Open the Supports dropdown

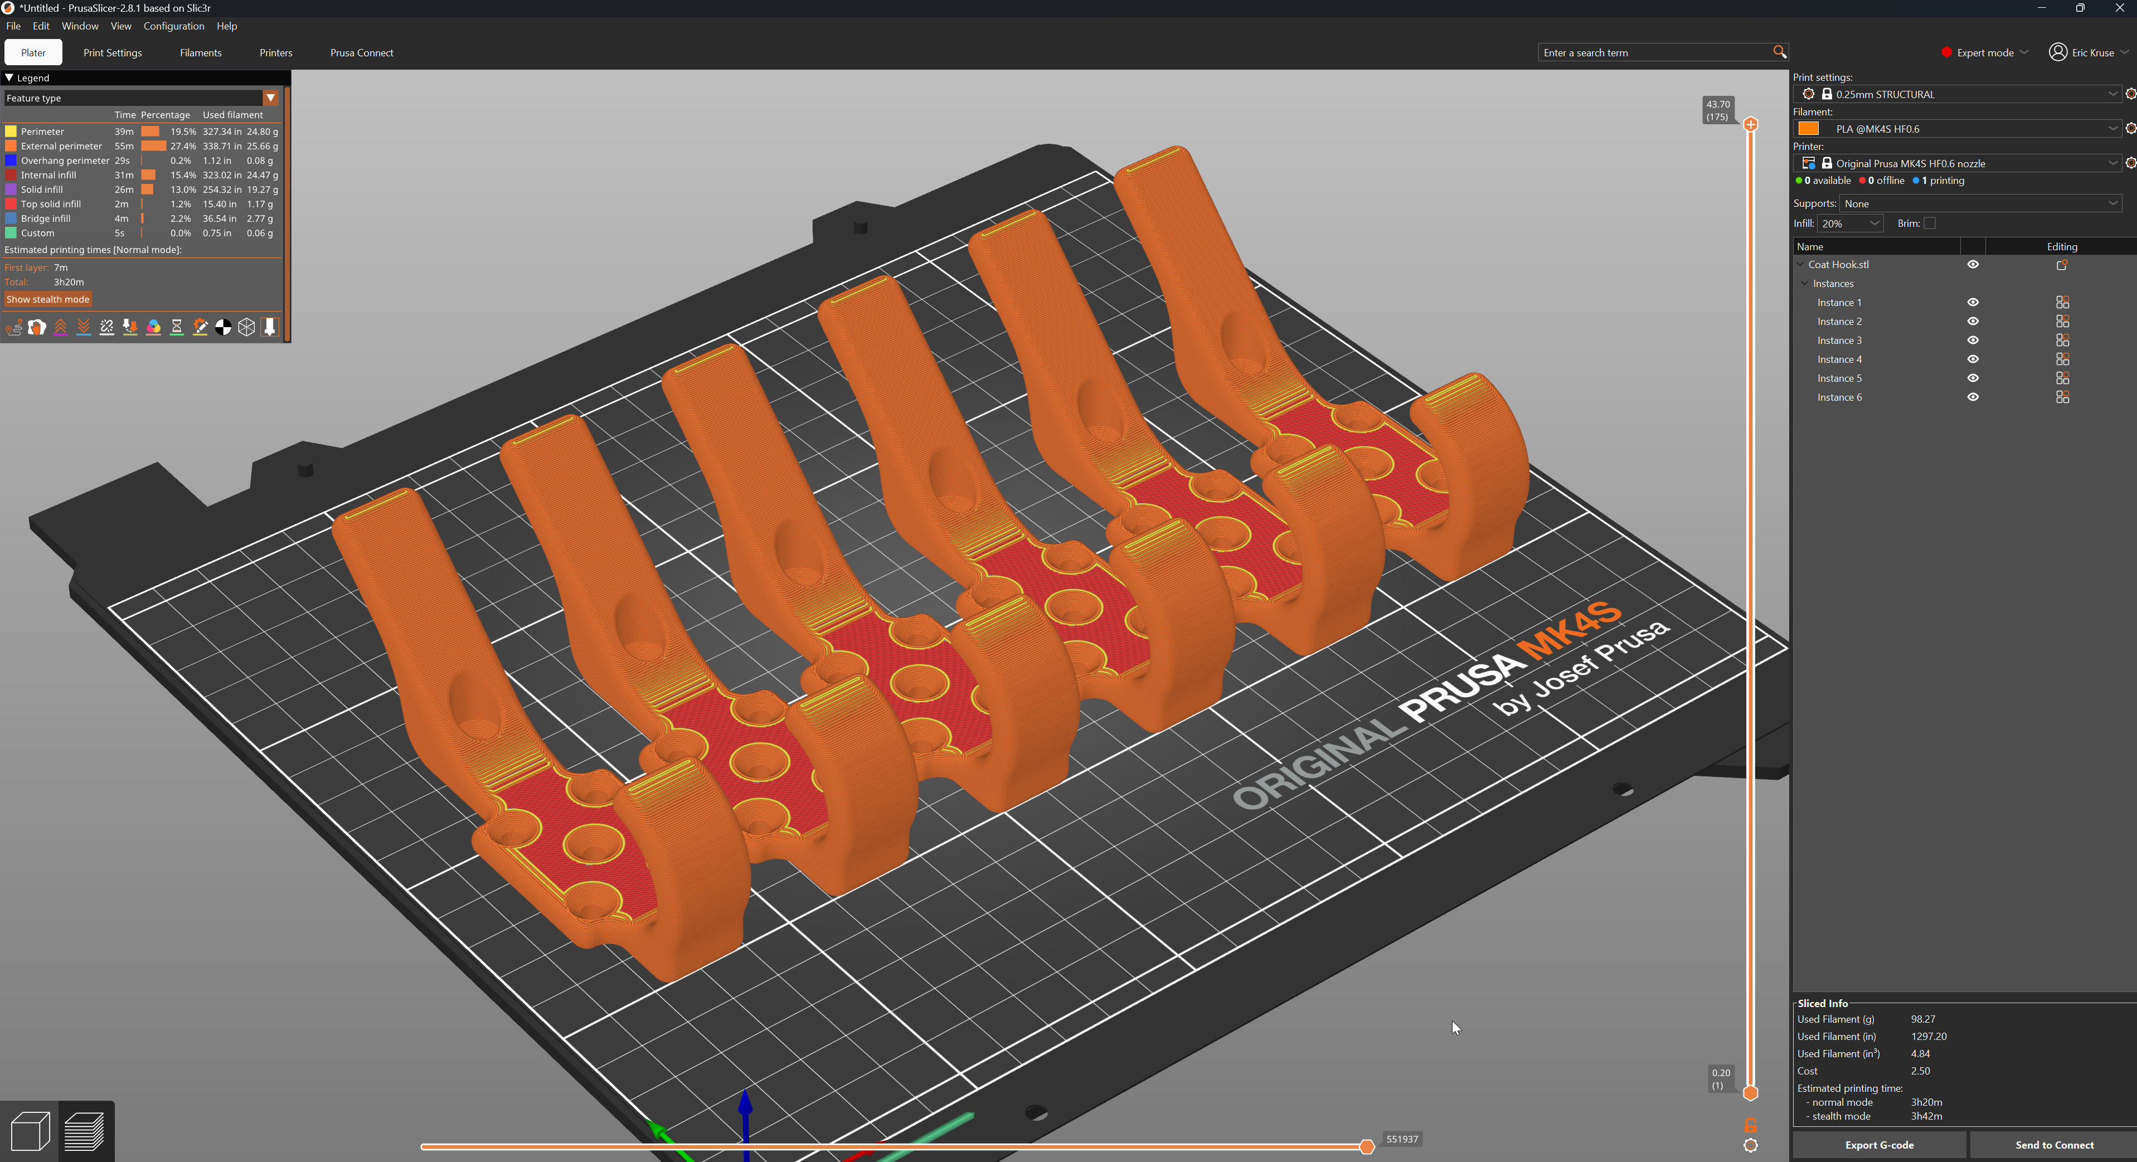coord(1980,203)
